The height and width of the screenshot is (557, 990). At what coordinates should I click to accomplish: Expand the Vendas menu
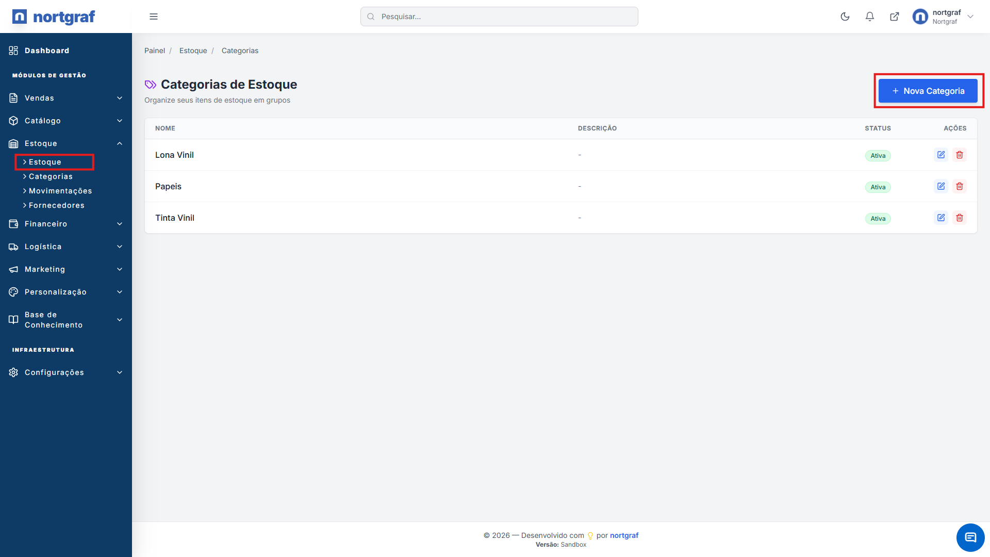click(66, 98)
